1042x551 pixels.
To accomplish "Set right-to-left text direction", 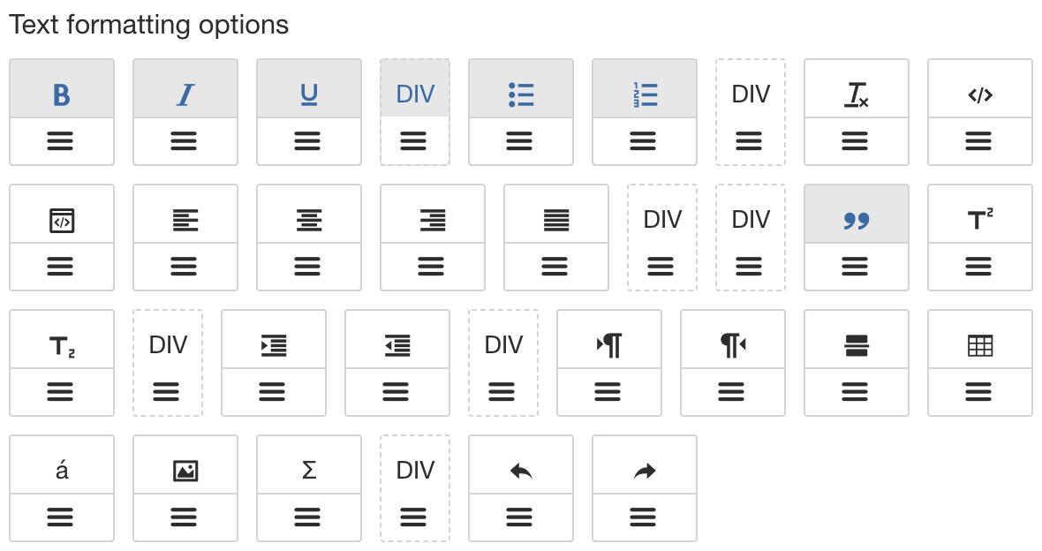I will click(x=732, y=344).
